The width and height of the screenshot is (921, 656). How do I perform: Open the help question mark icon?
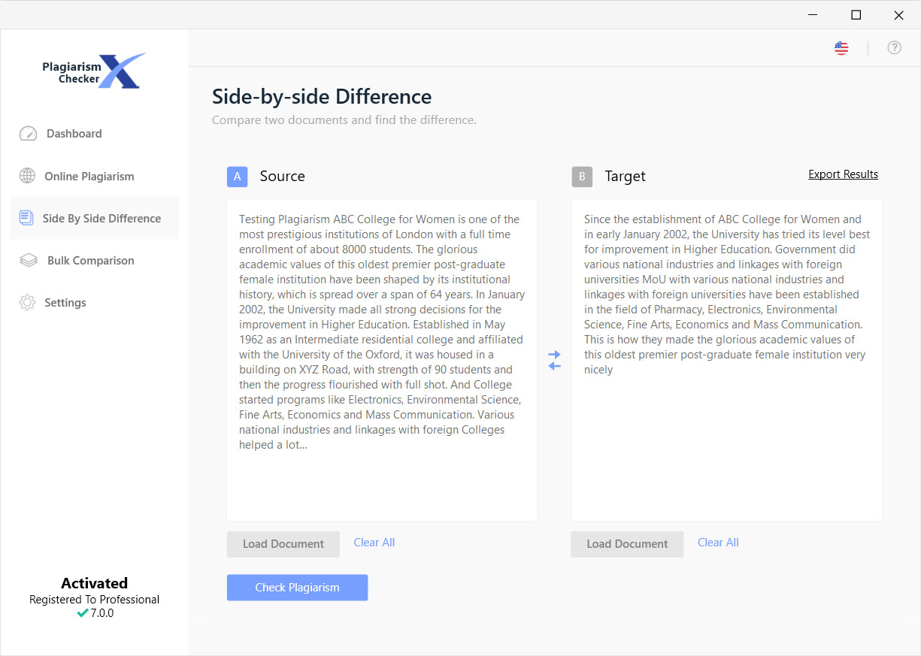tap(894, 47)
